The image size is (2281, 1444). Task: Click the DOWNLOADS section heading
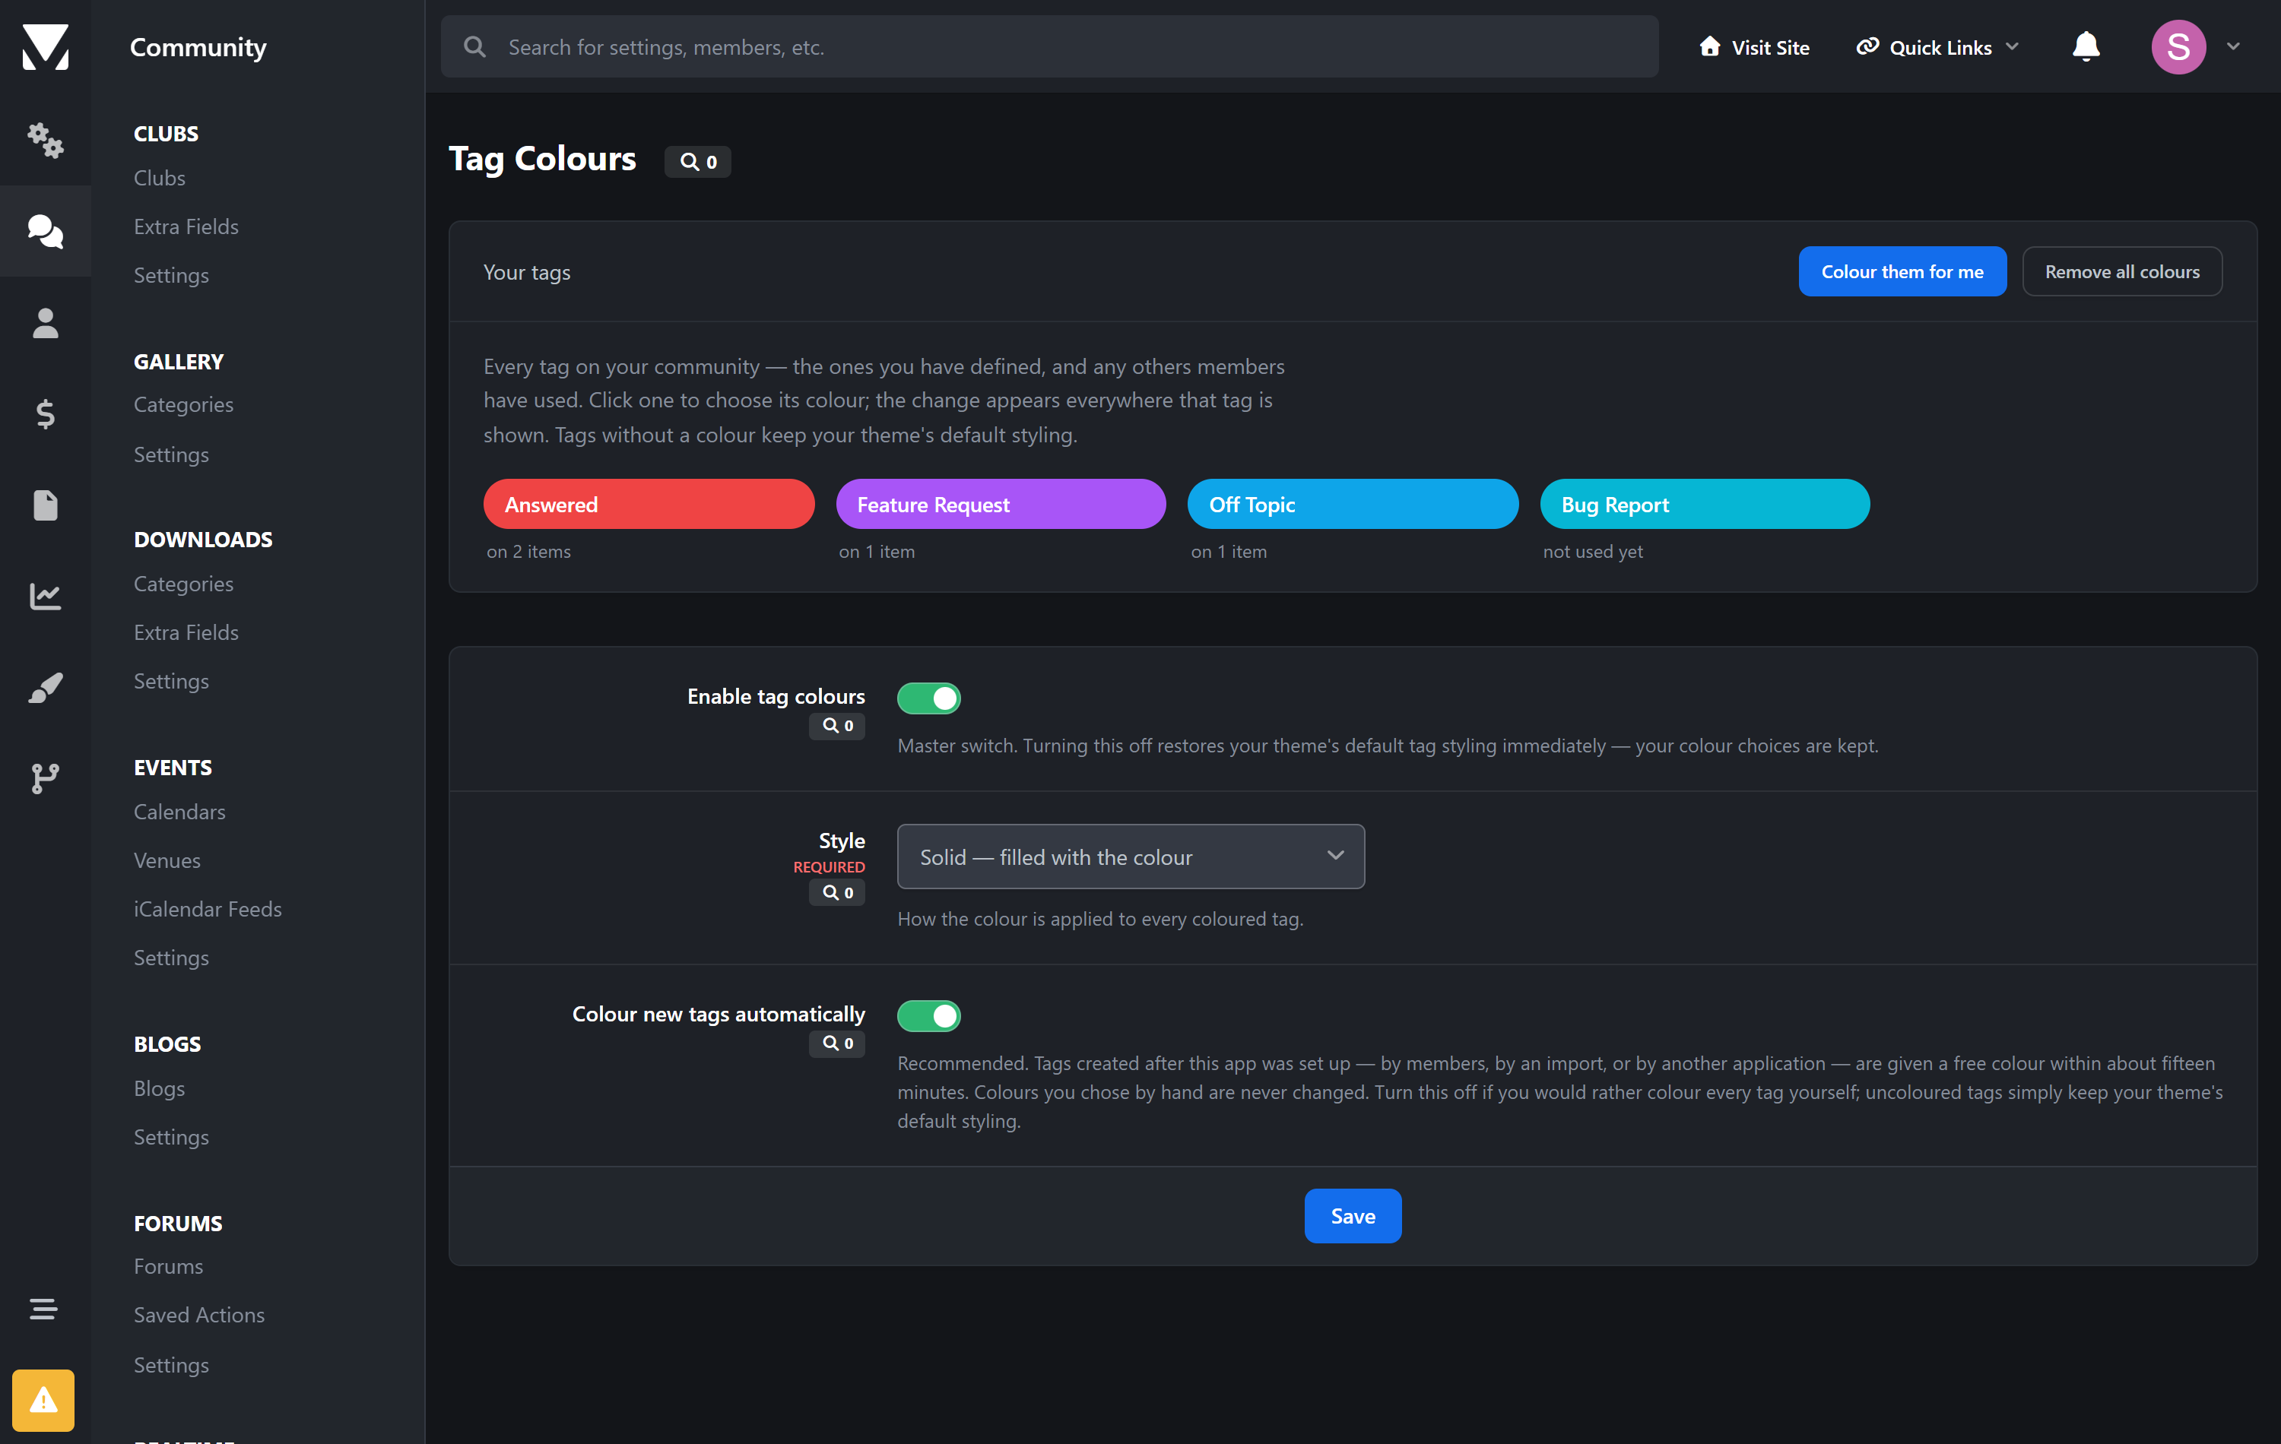(204, 540)
